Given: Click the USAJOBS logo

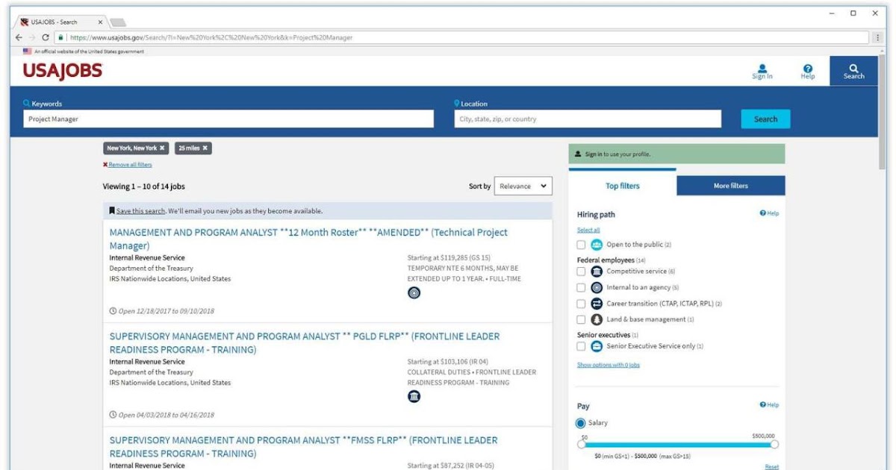Looking at the screenshot, I should [63, 72].
